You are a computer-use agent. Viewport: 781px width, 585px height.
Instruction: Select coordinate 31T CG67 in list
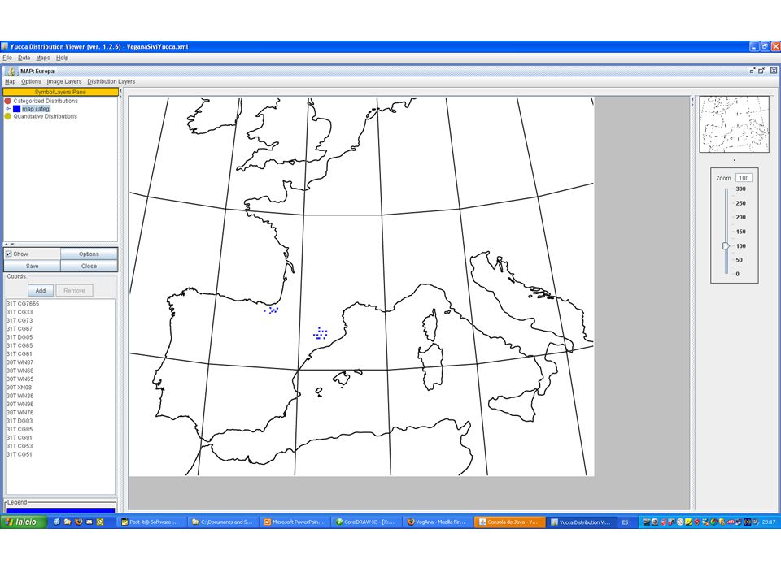tap(20, 329)
